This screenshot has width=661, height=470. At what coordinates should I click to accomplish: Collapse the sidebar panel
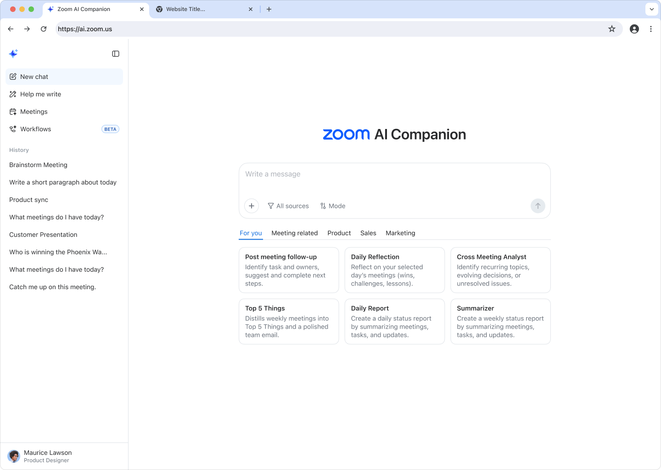(115, 54)
